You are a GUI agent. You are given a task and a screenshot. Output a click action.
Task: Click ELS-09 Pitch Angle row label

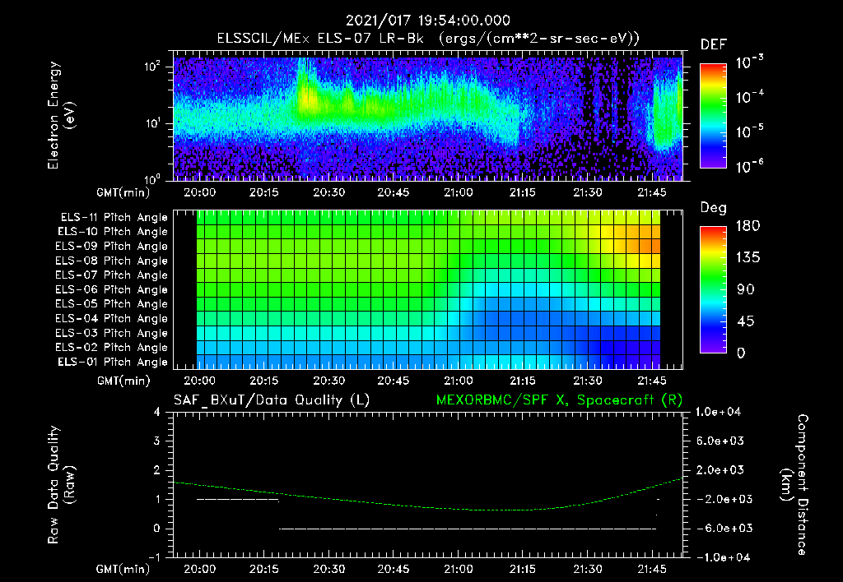(111, 247)
